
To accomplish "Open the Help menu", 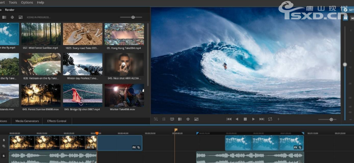I will [x=40, y=2].
